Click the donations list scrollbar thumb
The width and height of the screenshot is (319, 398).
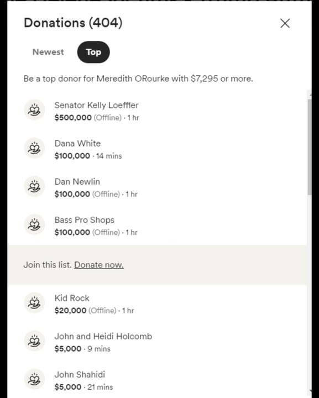[310, 147]
